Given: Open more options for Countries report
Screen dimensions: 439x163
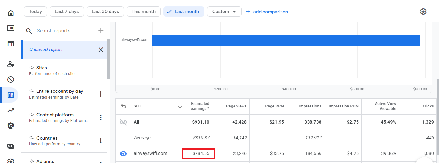Looking at the screenshot, I should pyautogui.click(x=101, y=141).
